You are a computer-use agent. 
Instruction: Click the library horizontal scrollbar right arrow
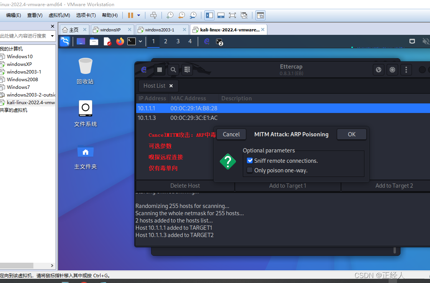tap(52, 265)
